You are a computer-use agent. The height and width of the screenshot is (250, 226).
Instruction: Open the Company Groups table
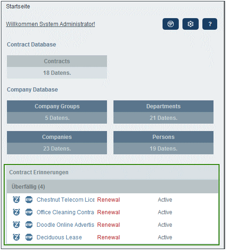pyautogui.click(x=57, y=112)
